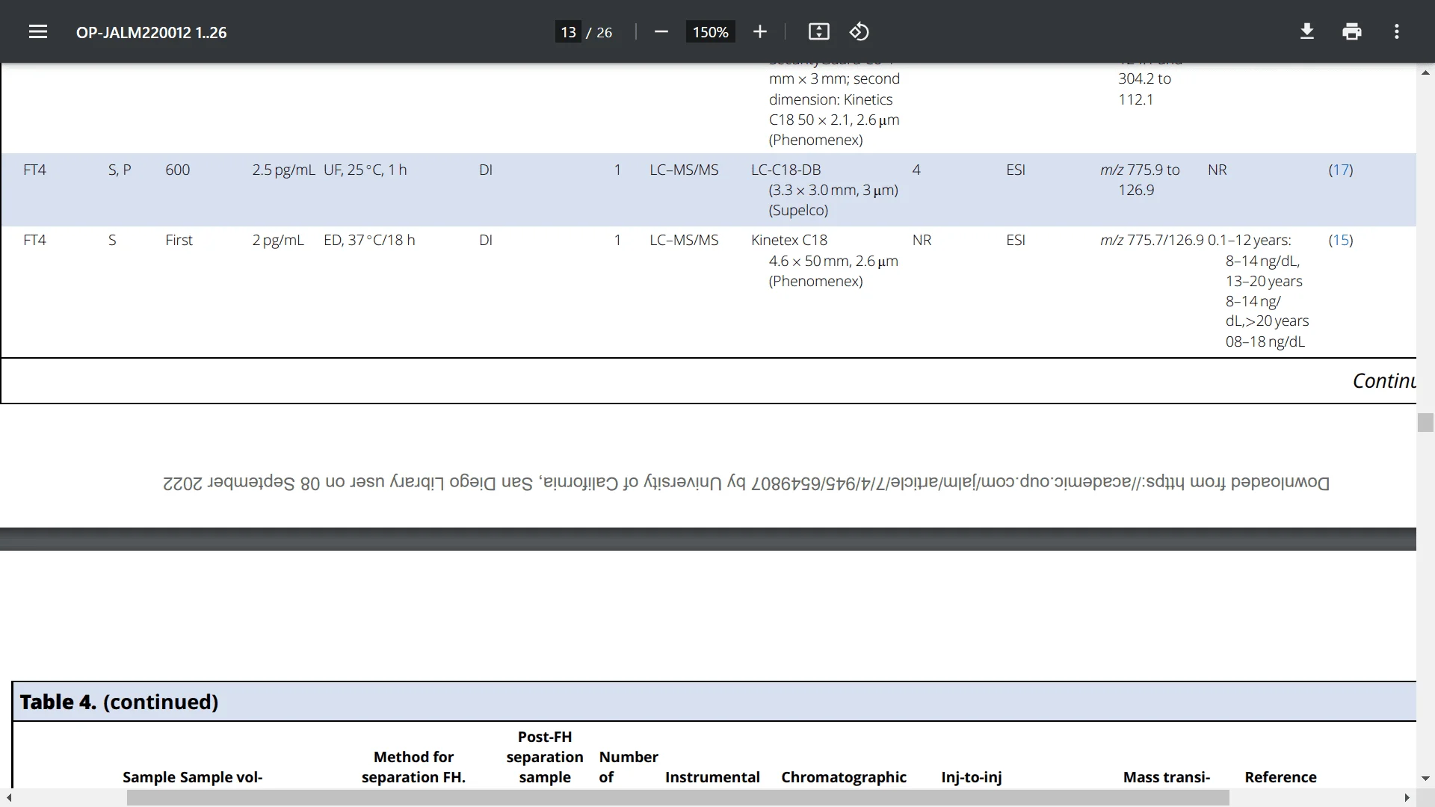Click the 'Instrumental' column header
The image size is (1435, 807).
point(712,777)
